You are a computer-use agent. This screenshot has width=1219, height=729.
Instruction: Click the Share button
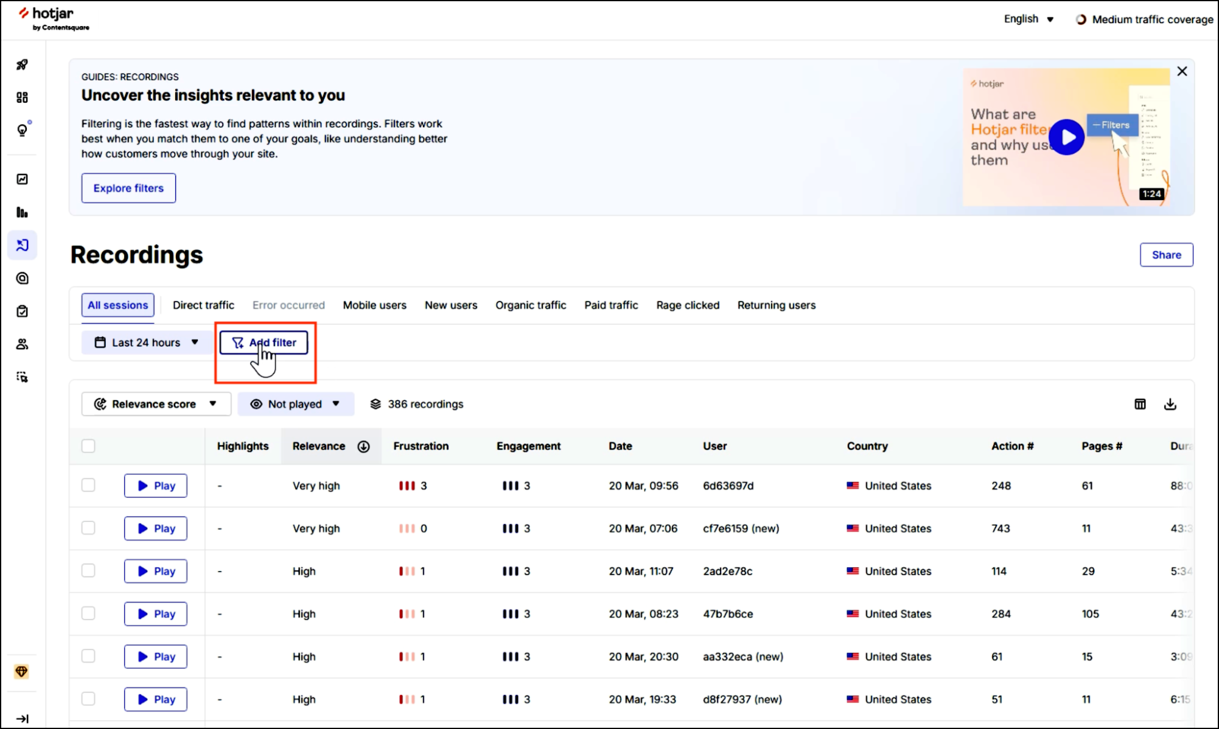1166,255
